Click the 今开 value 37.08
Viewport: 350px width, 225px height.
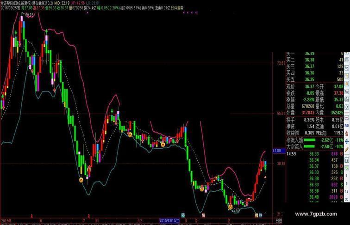coord(338,86)
